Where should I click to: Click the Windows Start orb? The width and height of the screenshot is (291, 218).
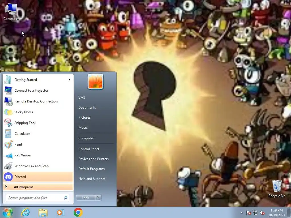(7, 212)
